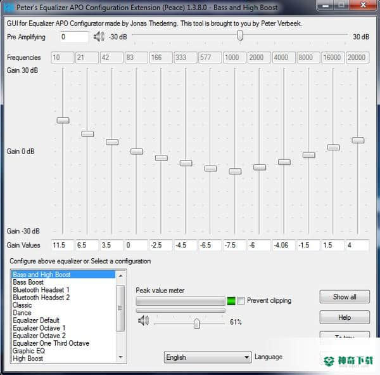
Task: Click the gain value field showing -2.5
Action: coord(161,245)
